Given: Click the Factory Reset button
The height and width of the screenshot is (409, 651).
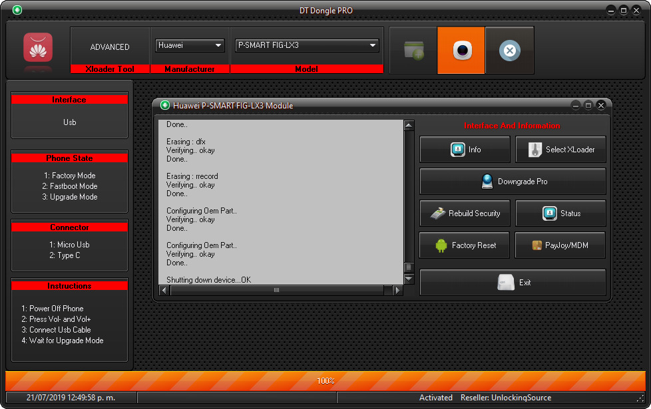Looking at the screenshot, I should tap(465, 245).
